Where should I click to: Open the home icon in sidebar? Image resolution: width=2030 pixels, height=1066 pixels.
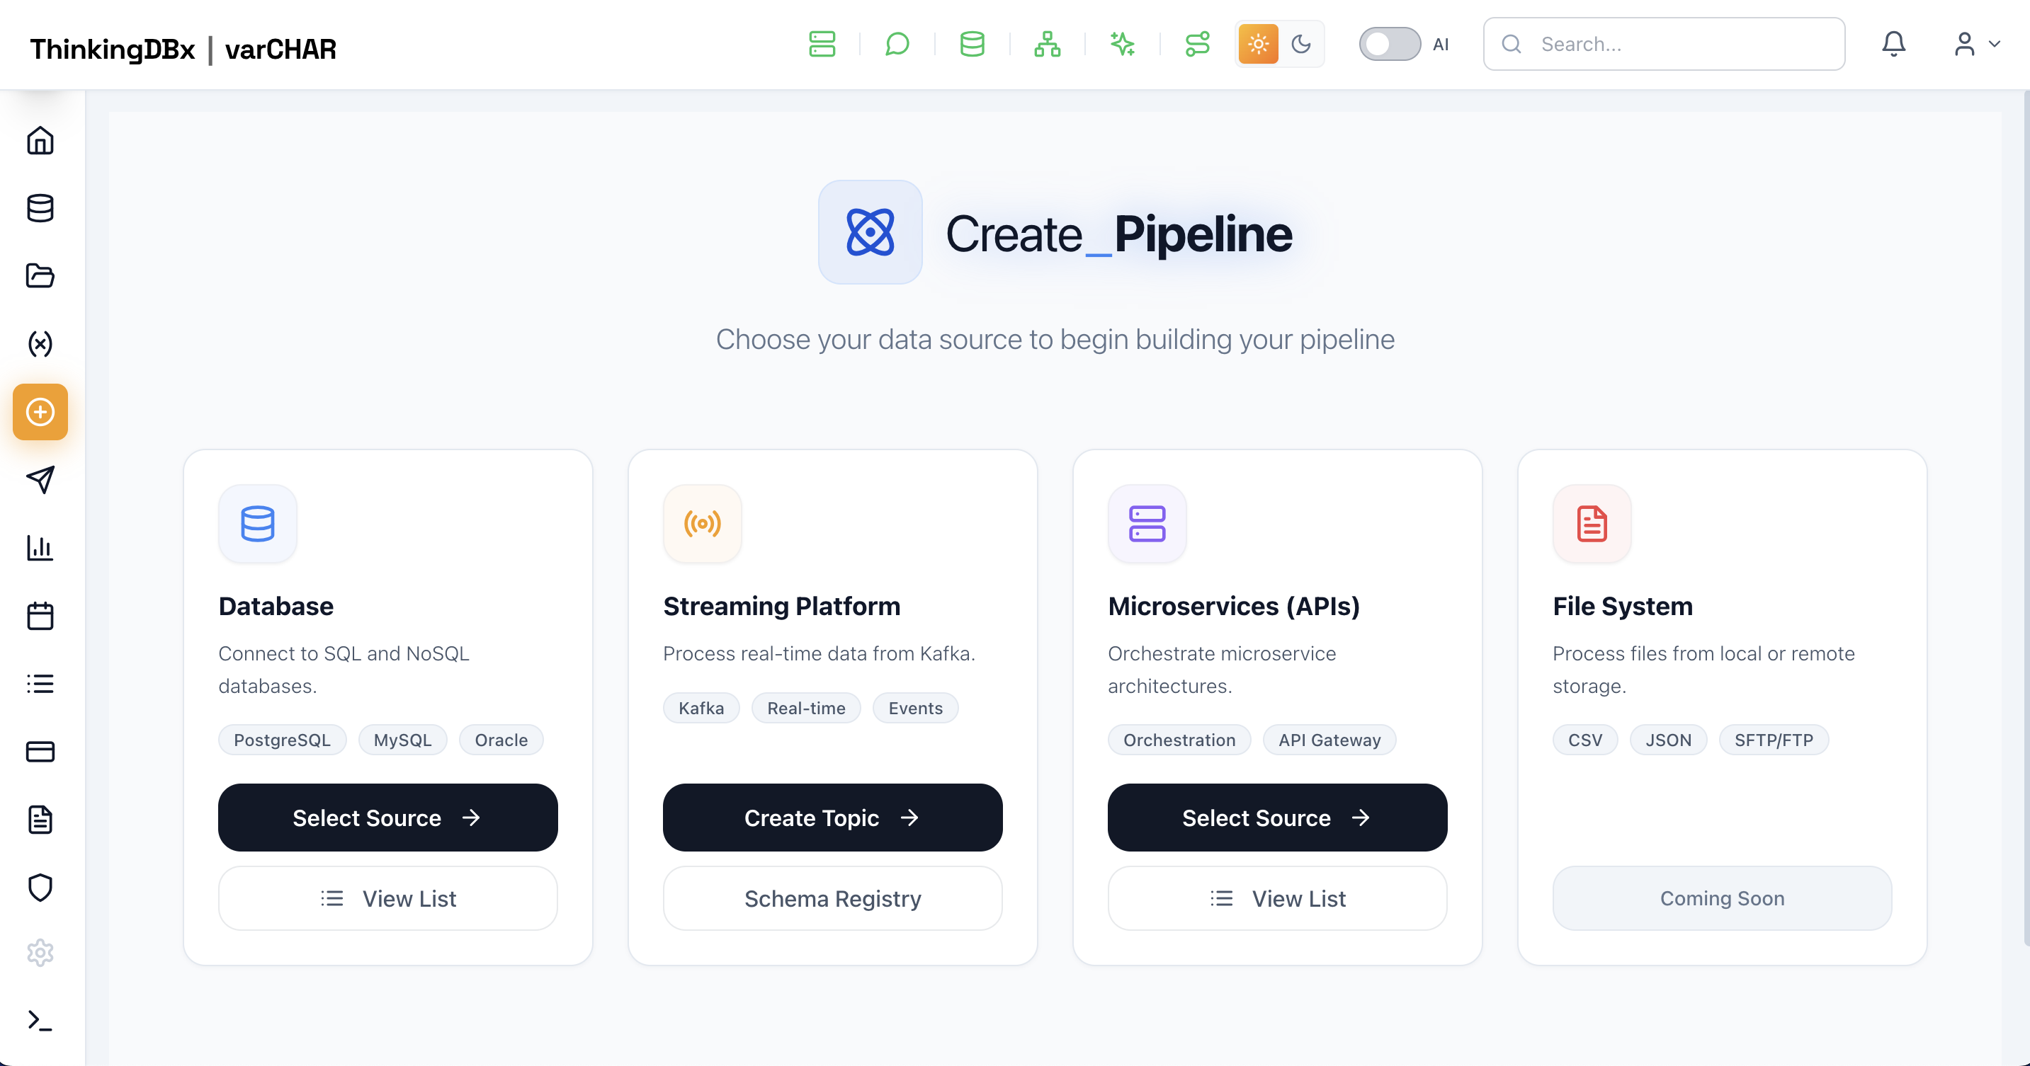[x=40, y=141]
